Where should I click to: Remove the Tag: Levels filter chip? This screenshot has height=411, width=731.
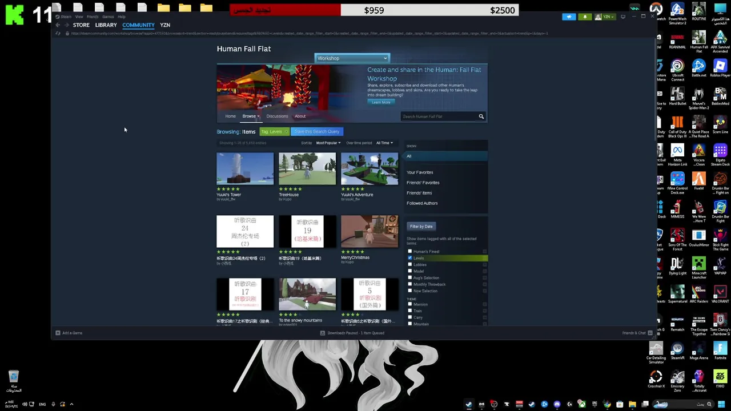tap(286, 132)
